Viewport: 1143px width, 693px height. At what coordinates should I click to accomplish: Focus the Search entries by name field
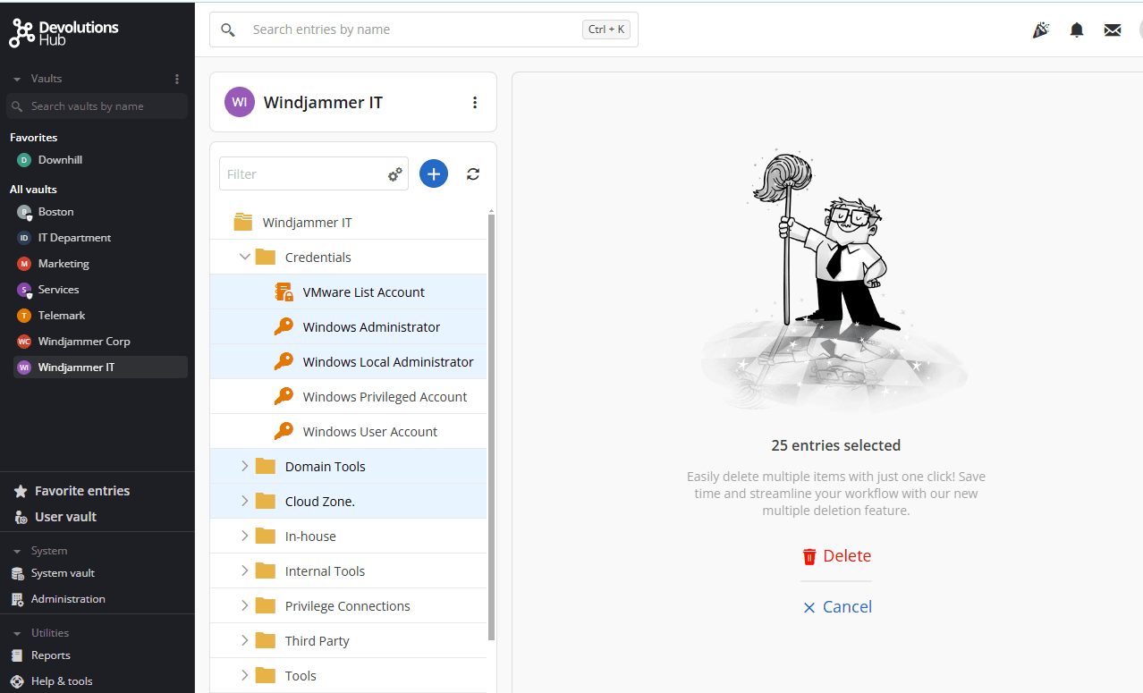tap(411, 30)
